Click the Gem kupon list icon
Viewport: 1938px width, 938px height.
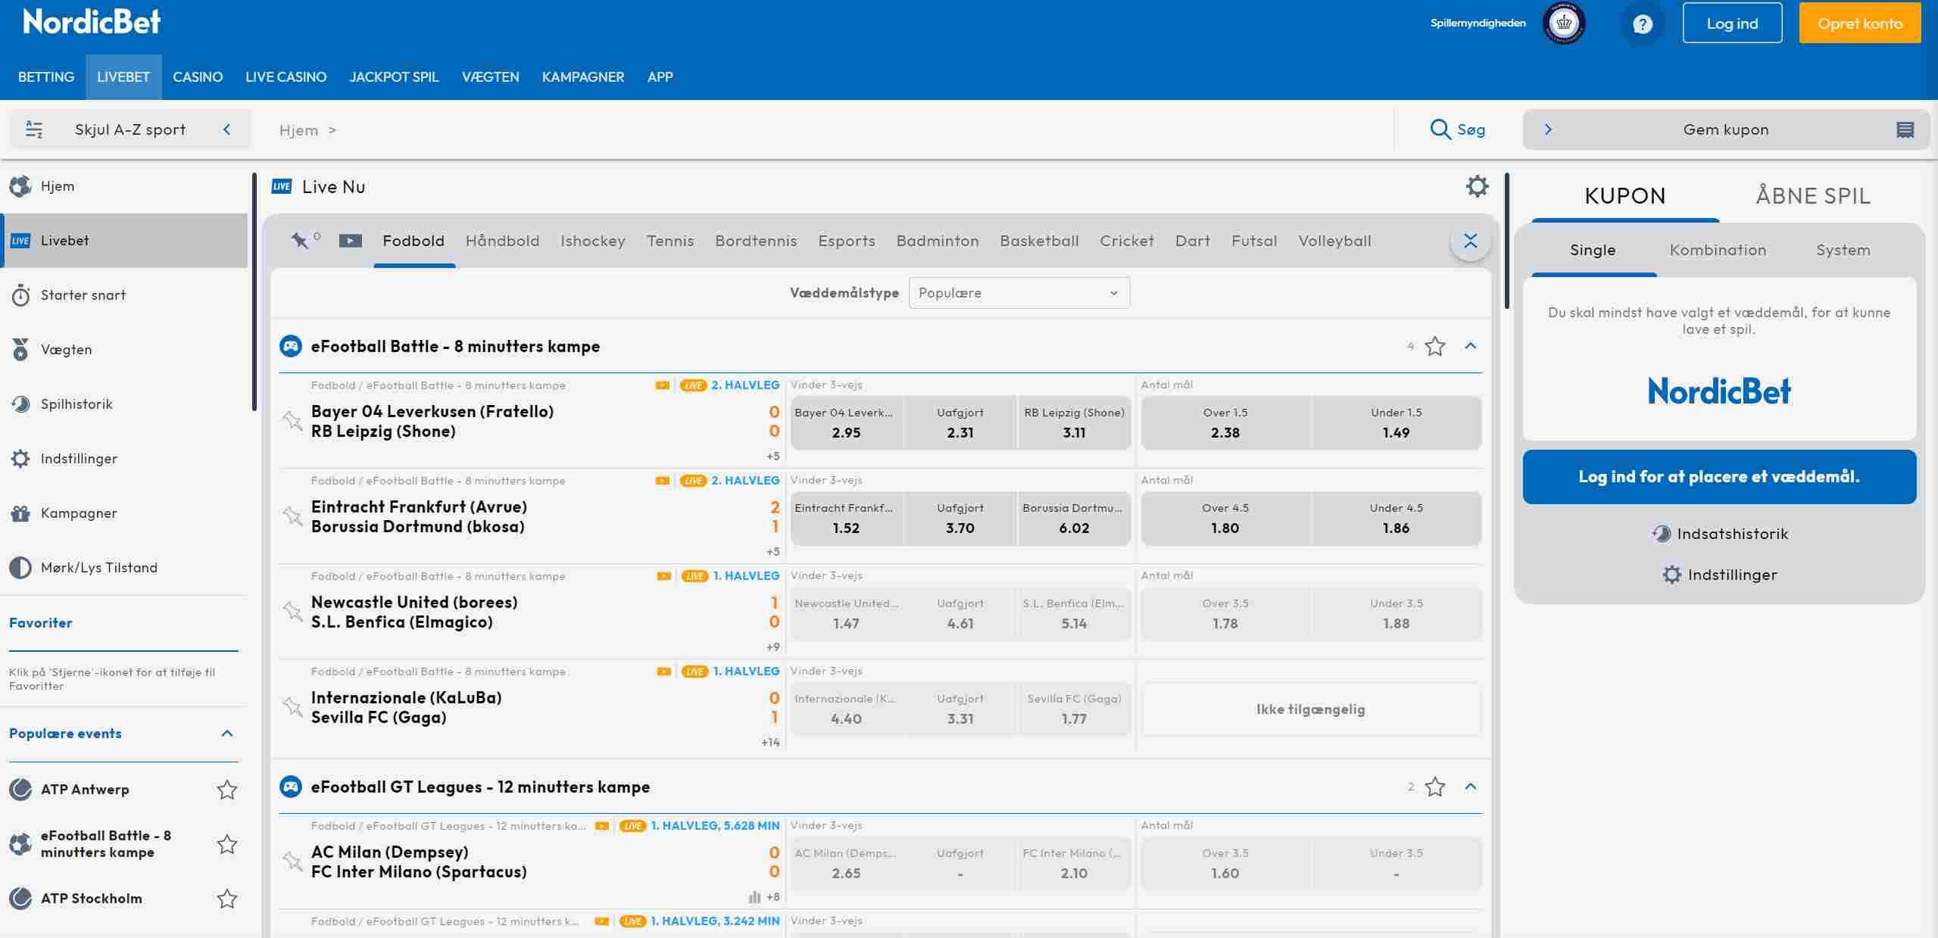click(x=1905, y=129)
